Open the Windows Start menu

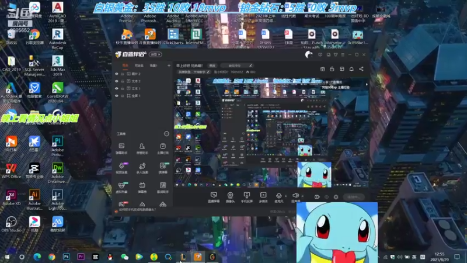pos(7,257)
